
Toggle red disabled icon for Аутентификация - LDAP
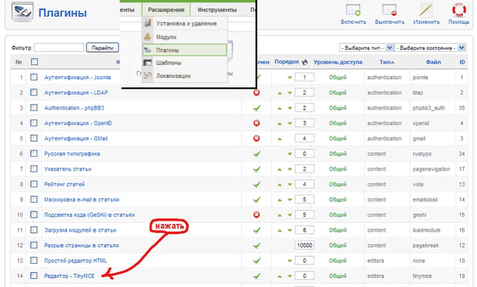pos(257,92)
